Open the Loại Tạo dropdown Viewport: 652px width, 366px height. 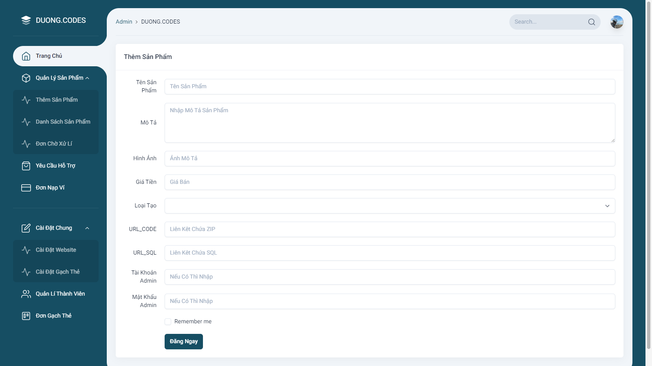(390, 206)
